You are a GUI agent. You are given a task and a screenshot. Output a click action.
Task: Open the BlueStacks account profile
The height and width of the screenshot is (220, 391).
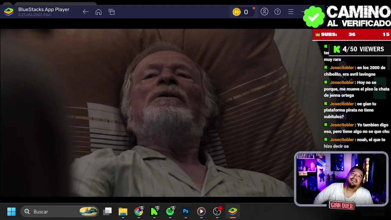(264, 12)
